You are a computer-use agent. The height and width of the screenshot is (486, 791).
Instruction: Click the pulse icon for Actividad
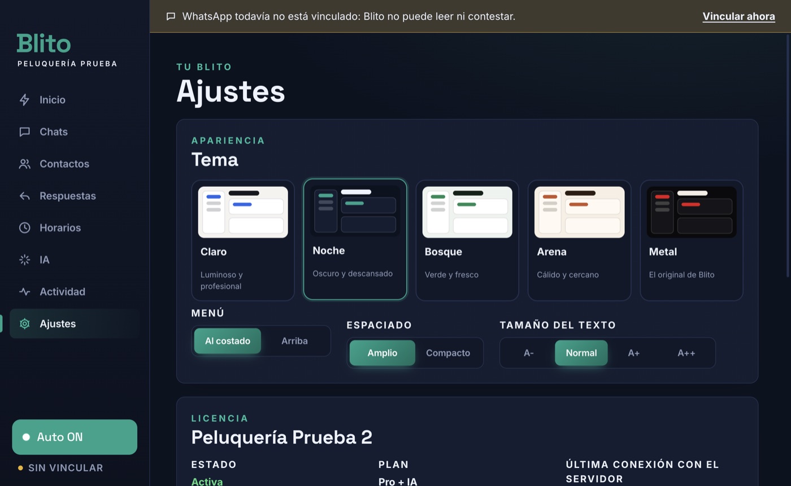point(24,292)
